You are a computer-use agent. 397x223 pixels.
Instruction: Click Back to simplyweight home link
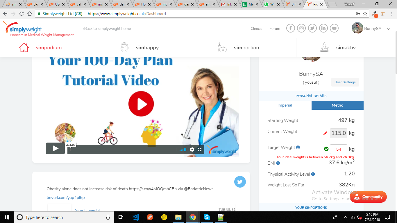tap(107, 28)
